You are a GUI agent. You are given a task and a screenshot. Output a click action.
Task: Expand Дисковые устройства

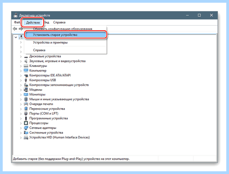click(x=21, y=57)
